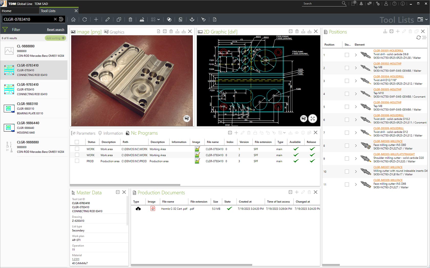The width and height of the screenshot is (430, 268).
Task: Click the pencil edit icon in toolbar
Action: [x=107, y=19]
